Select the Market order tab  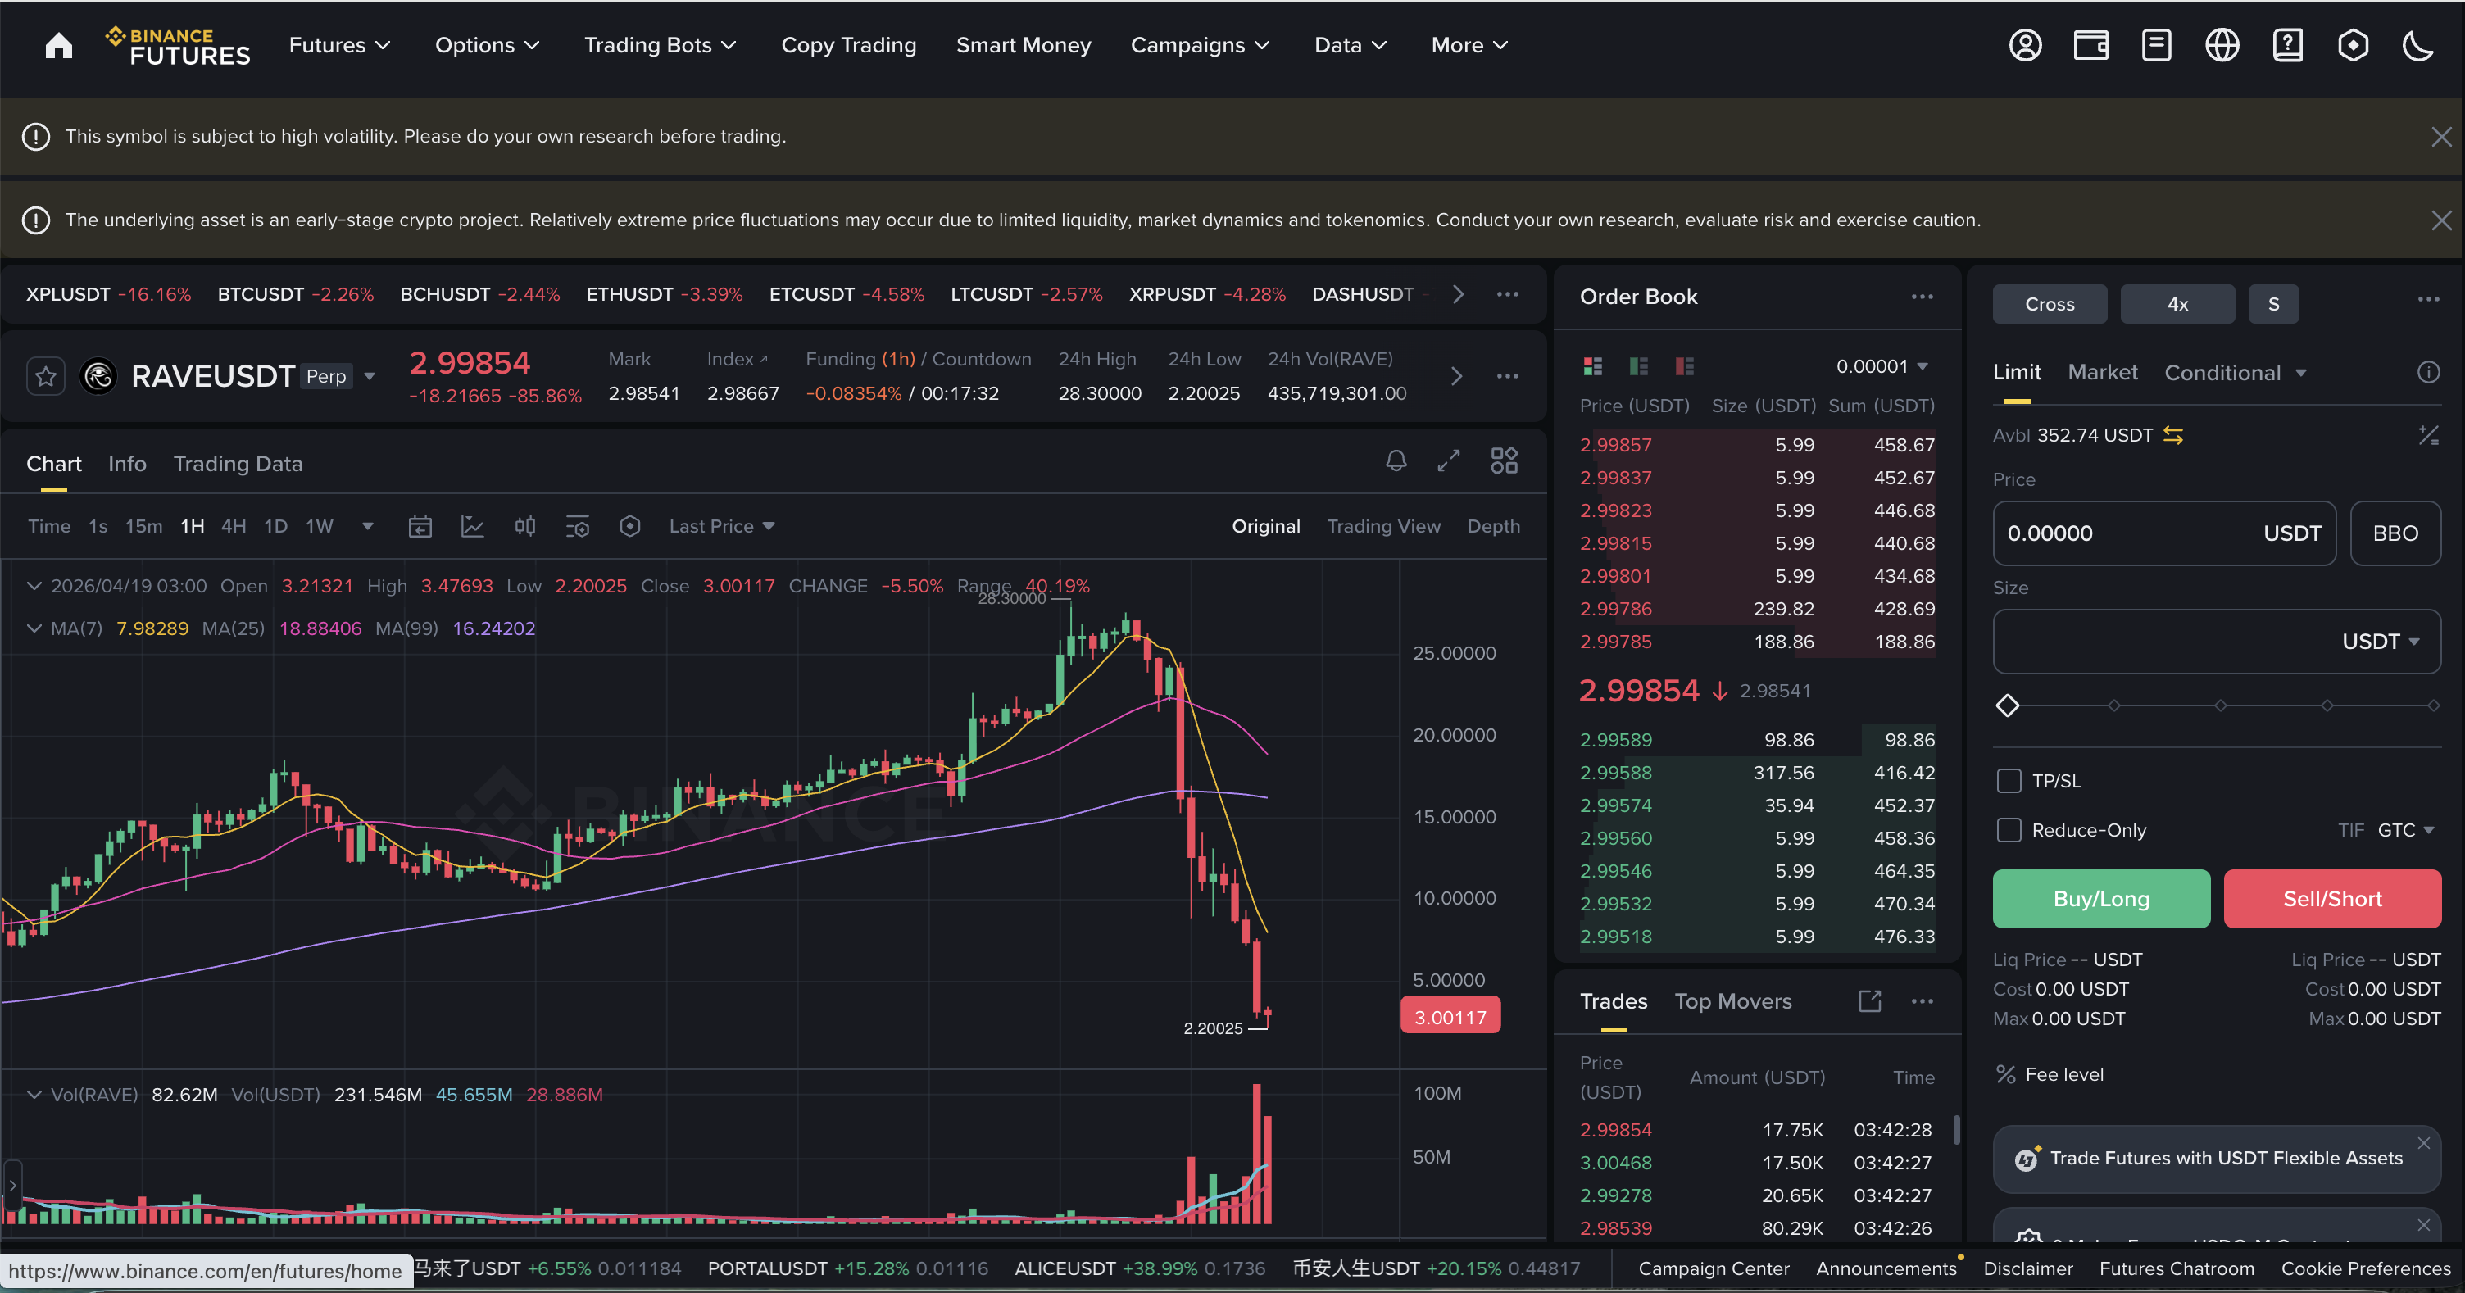point(2101,372)
